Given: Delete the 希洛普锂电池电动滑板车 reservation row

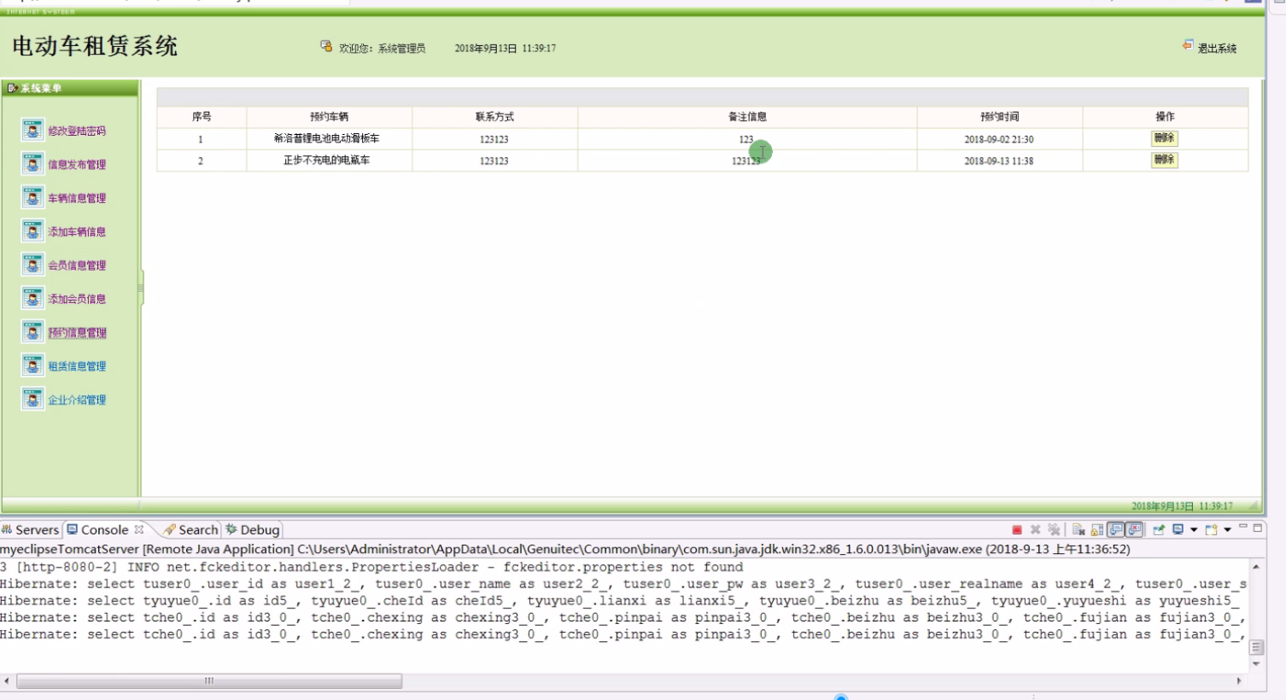Looking at the screenshot, I should point(1165,137).
